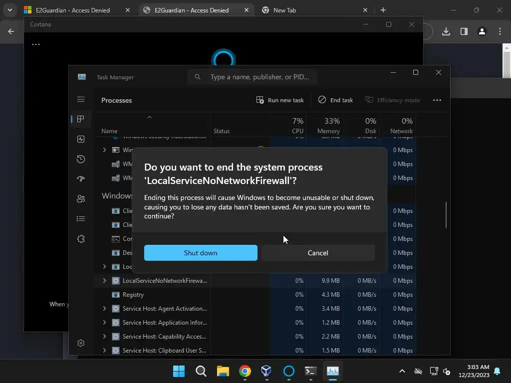Open Task Manager settings gear icon
The image size is (511, 383).
pyautogui.click(x=81, y=343)
